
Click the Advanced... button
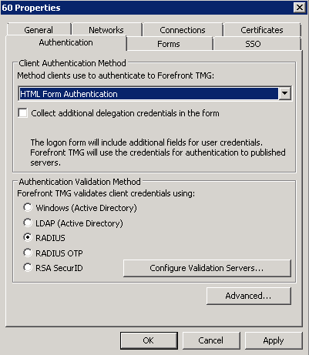[x=249, y=296]
